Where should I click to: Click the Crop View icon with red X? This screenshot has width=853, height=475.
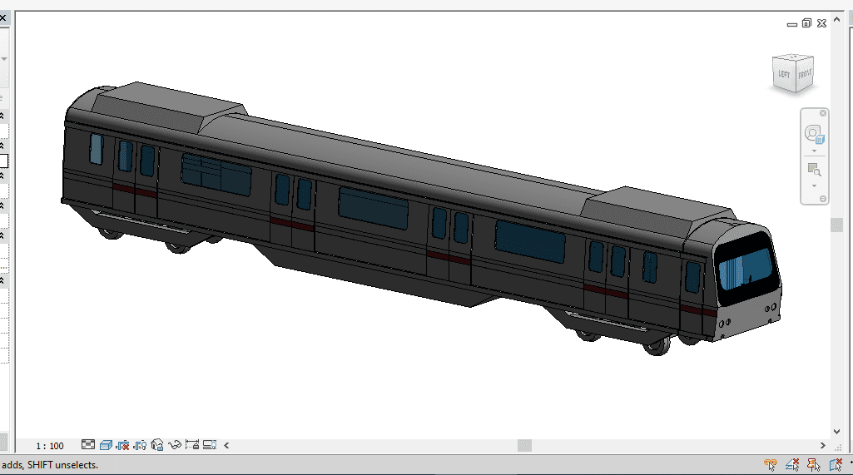click(123, 445)
